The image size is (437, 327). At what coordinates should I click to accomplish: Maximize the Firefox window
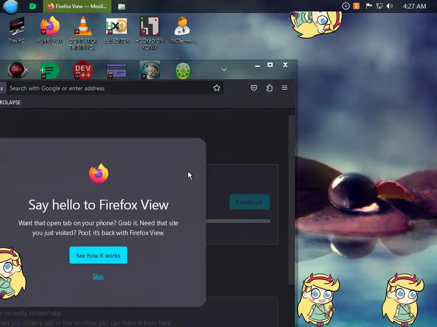click(270, 65)
